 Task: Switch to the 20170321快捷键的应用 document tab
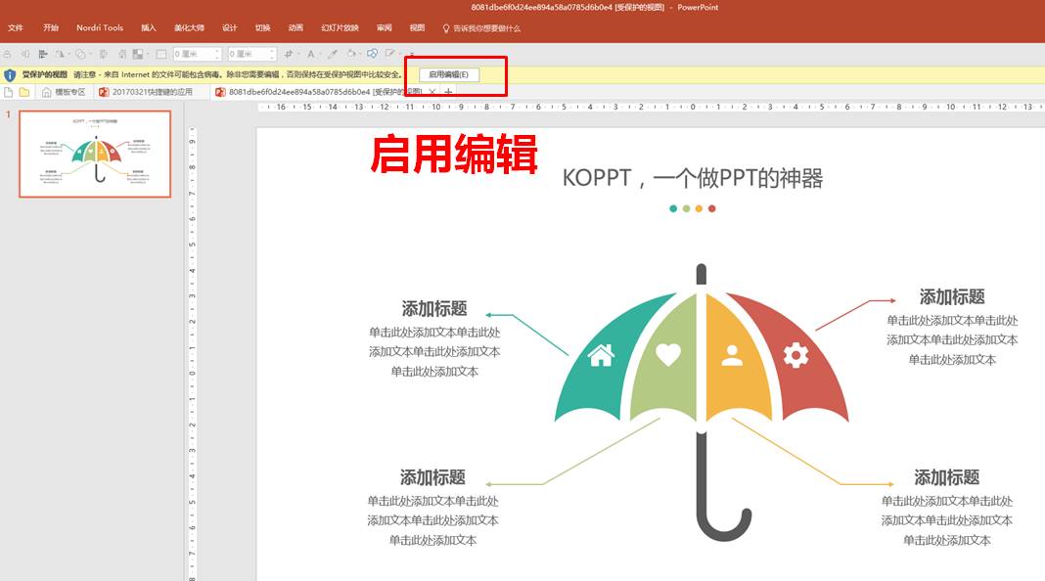coord(146,92)
